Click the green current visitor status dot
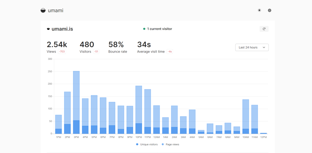Viewport: 312px width, 153px height. click(144, 29)
